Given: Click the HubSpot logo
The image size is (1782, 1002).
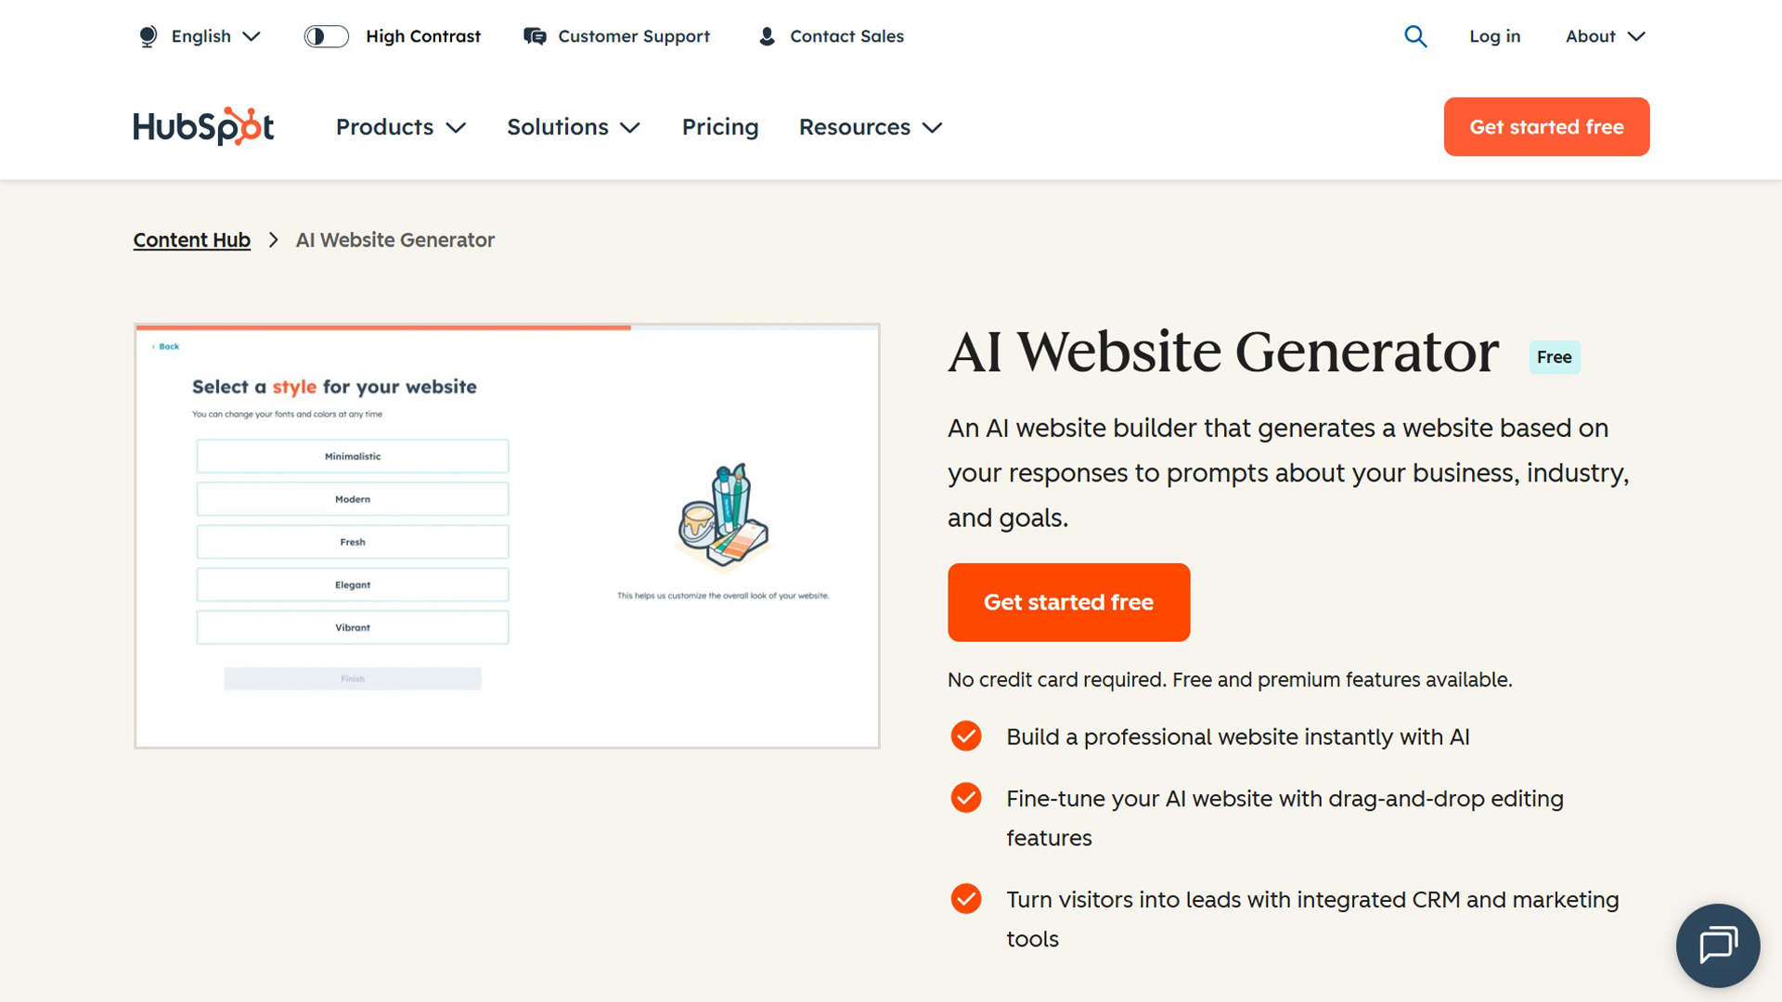Looking at the screenshot, I should coord(203,127).
